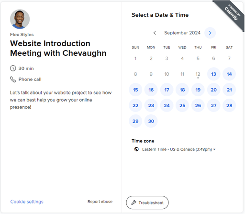Go to next month arrow
Screen dimensions: 245x214
pyautogui.click(x=210, y=33)
